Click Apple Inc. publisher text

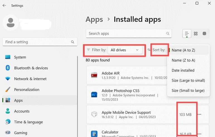[x=126, y=117]
